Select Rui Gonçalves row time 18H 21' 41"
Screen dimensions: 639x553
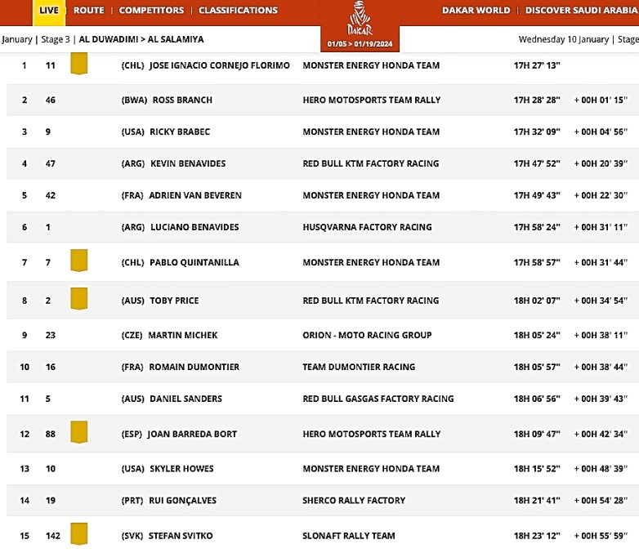536,500
